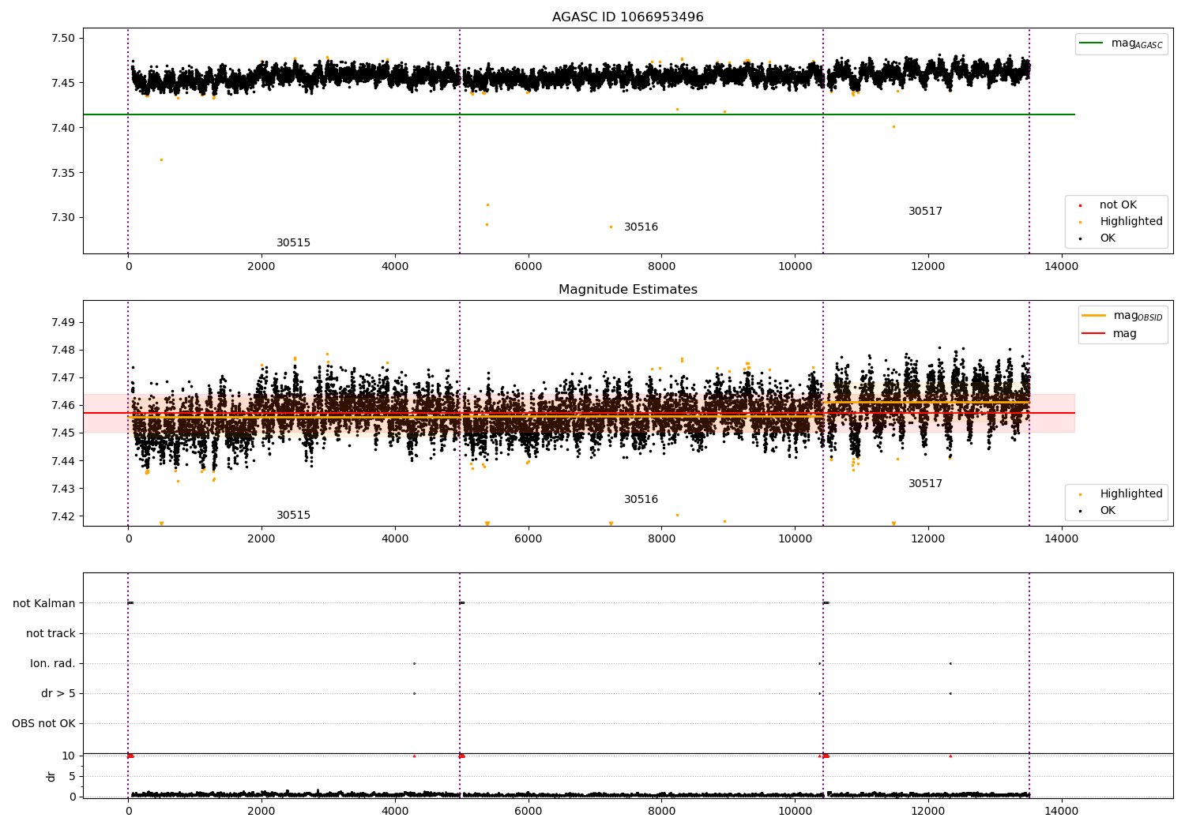Screen dimensions: 1185x829
Task: Click the 30516 label in Magnitude Estimates plot
Action: 641,500
